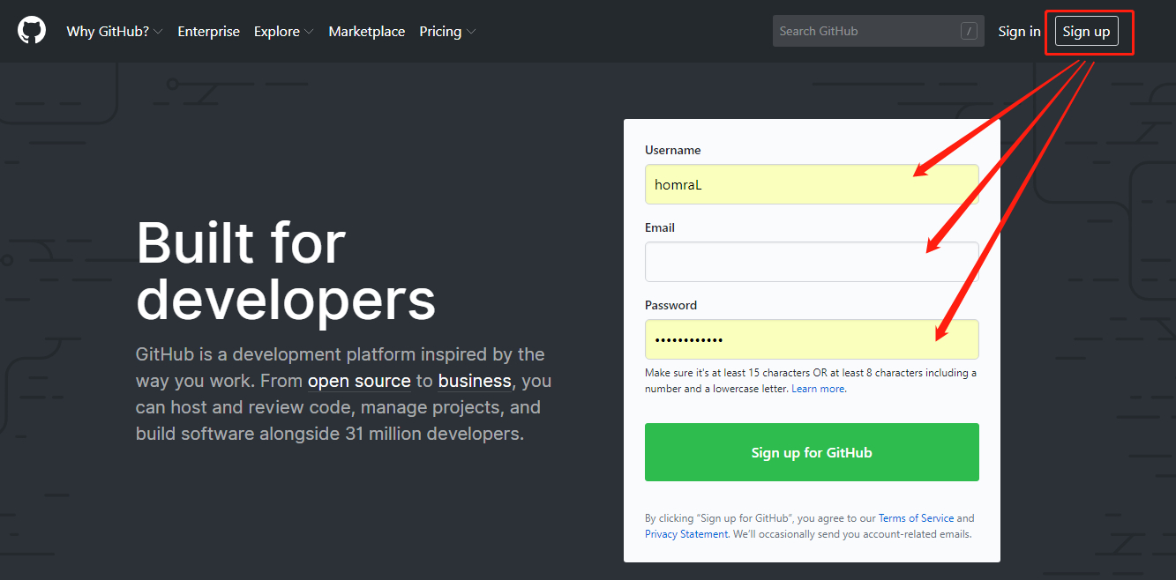This screenshot has height=580, width=1176.
Task: Click the Username field containing homraL
Action: click(x=811, y=184)
